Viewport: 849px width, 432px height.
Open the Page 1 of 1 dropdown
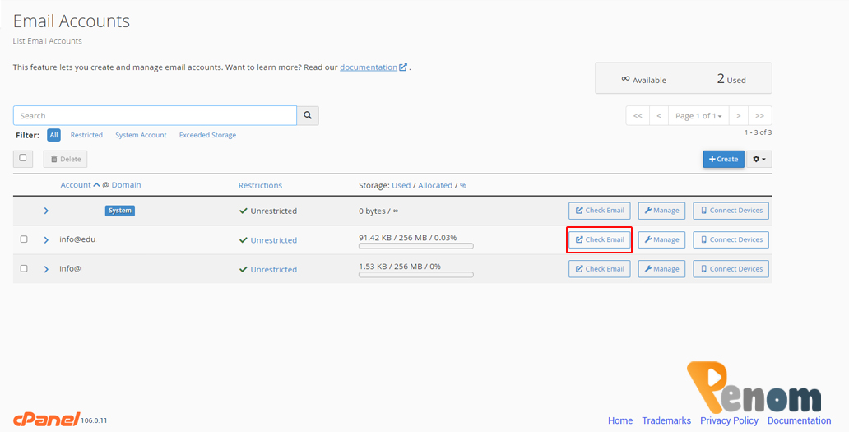point(698,116)
